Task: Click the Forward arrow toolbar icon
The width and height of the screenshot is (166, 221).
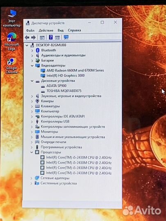Action: 33,38
